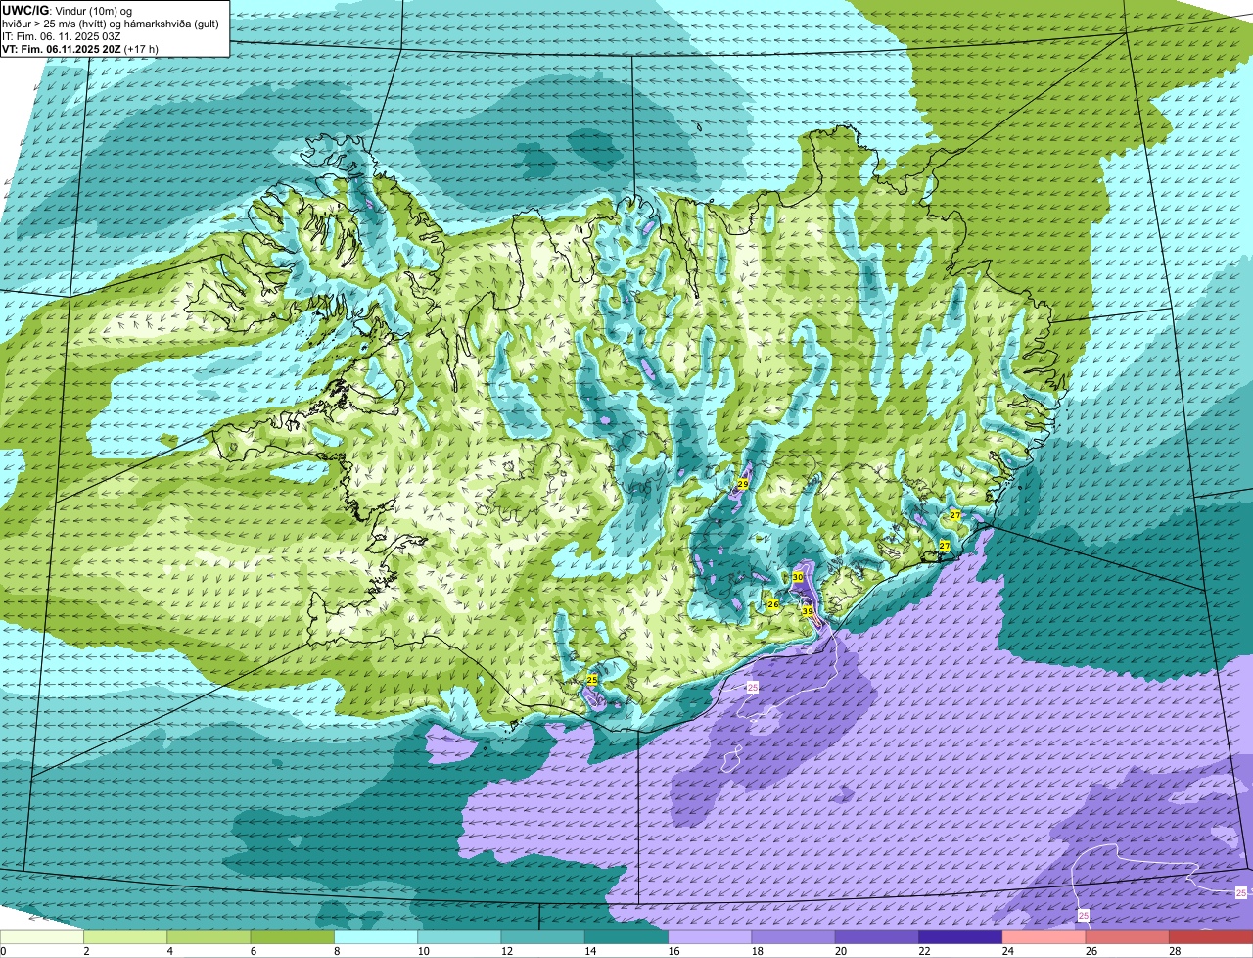Choose the 12–14 m/s teal legend swatch

[543, 936]
